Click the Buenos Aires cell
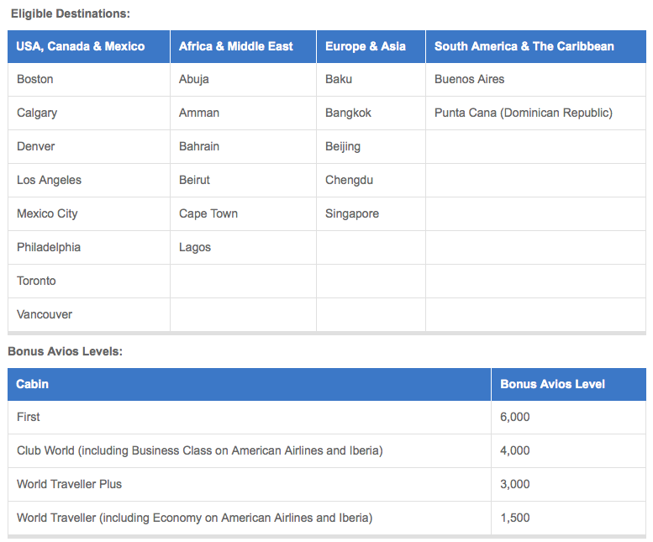Screen dimensions: 653x542 (x=536, y=80)
